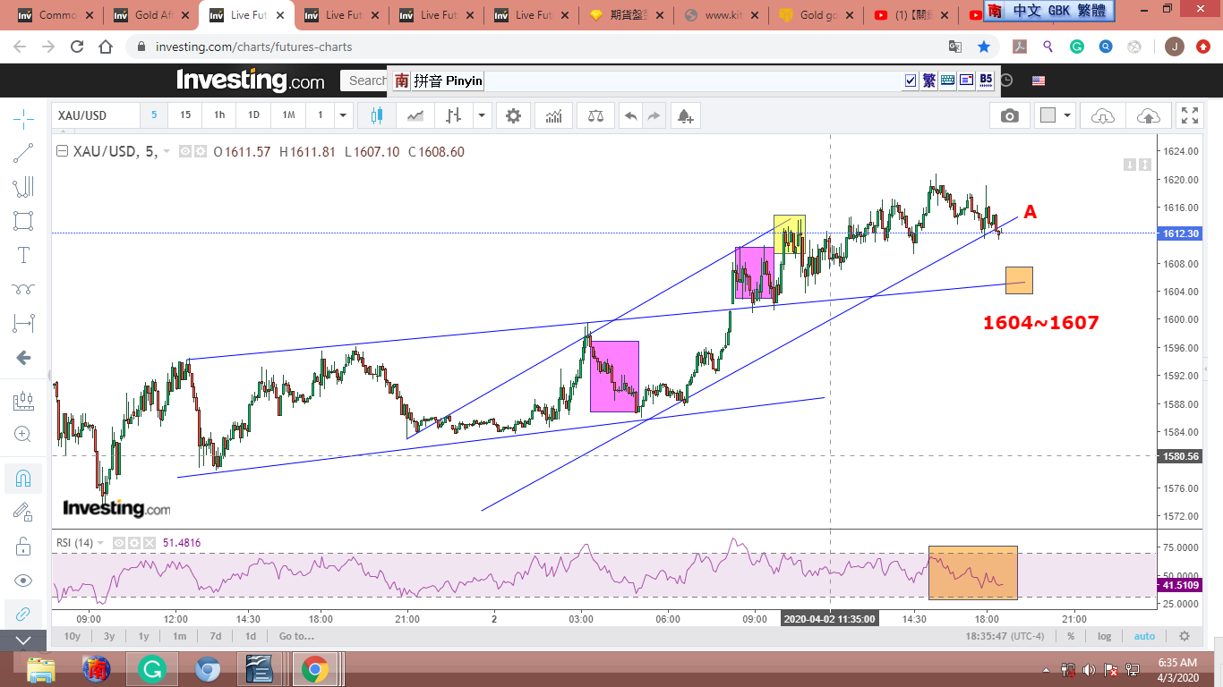Screen dimensions: 1223x687
Task: Open the layout selector dropdown
Action: [x=1055, y=115]
